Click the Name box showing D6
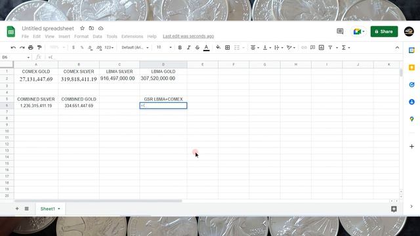420x236 pixels. coord(16,57)
